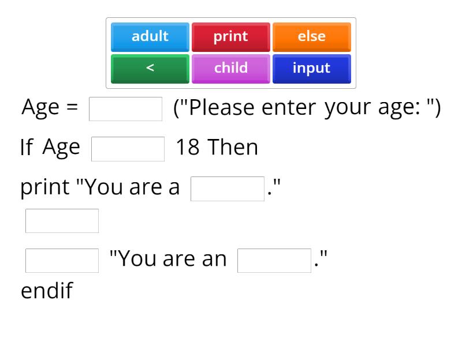This screenshot has width=462, height=346.
Task: Pick the red 'print' word tile
Action: 231,37
